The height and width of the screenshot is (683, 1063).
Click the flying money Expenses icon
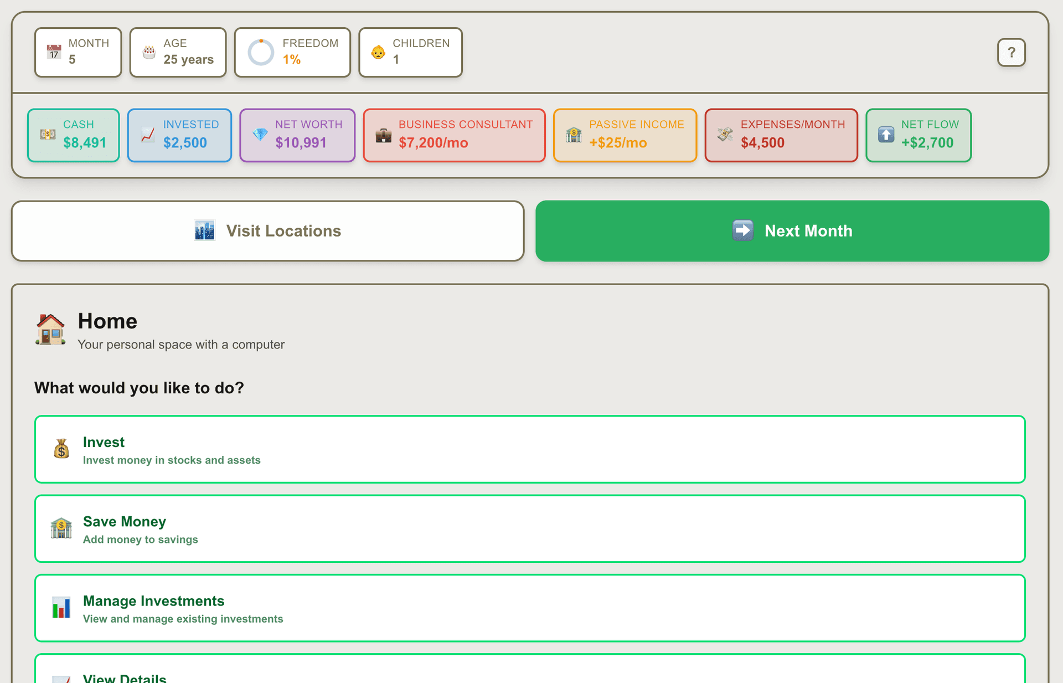click(x=725, y=135)
